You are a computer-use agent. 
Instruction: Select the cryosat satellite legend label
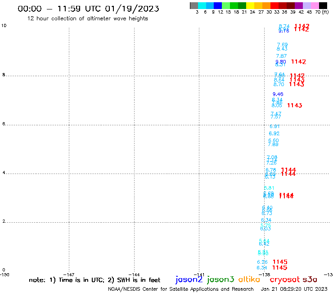284,279
